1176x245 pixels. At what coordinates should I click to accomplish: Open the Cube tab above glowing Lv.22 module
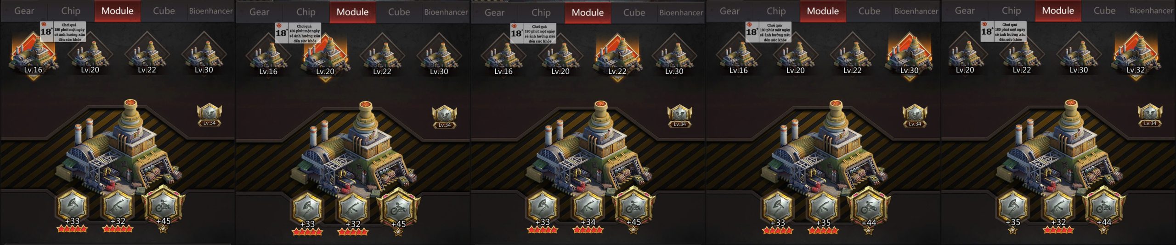pos(634,13)
